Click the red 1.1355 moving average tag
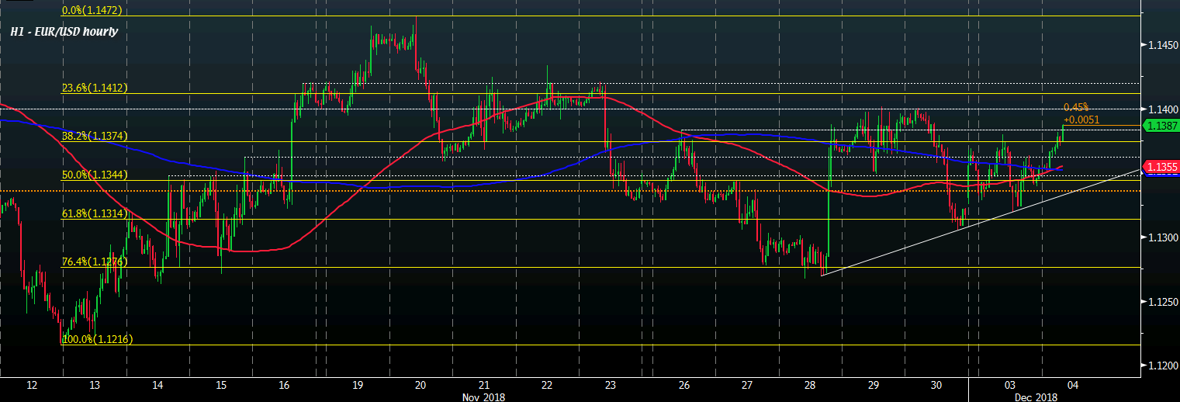1180x402 pixels. [x=1161, y=167]
